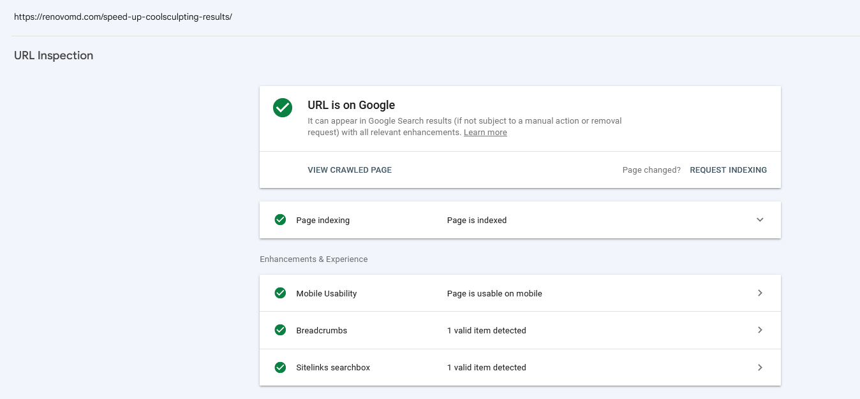This screenshot has height=399, width=860.
Task: Expand the Page indexing section chevron
Action: (760, 220)
